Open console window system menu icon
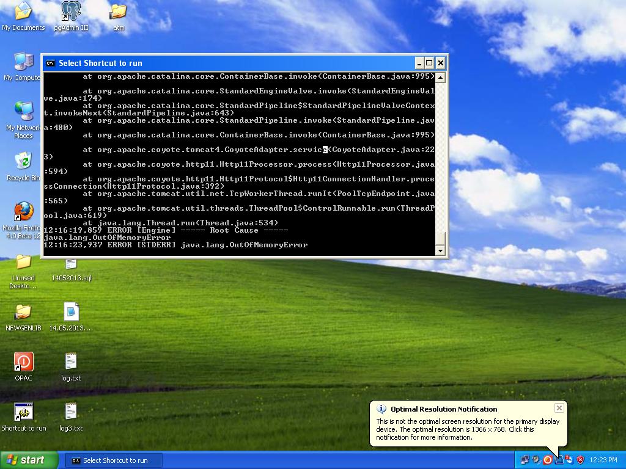This screenshot has height=469, width=626. point(50,63)
